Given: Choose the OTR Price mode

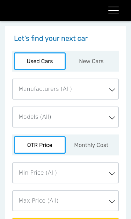Looking at the screenshot, I should coord(40,145).
